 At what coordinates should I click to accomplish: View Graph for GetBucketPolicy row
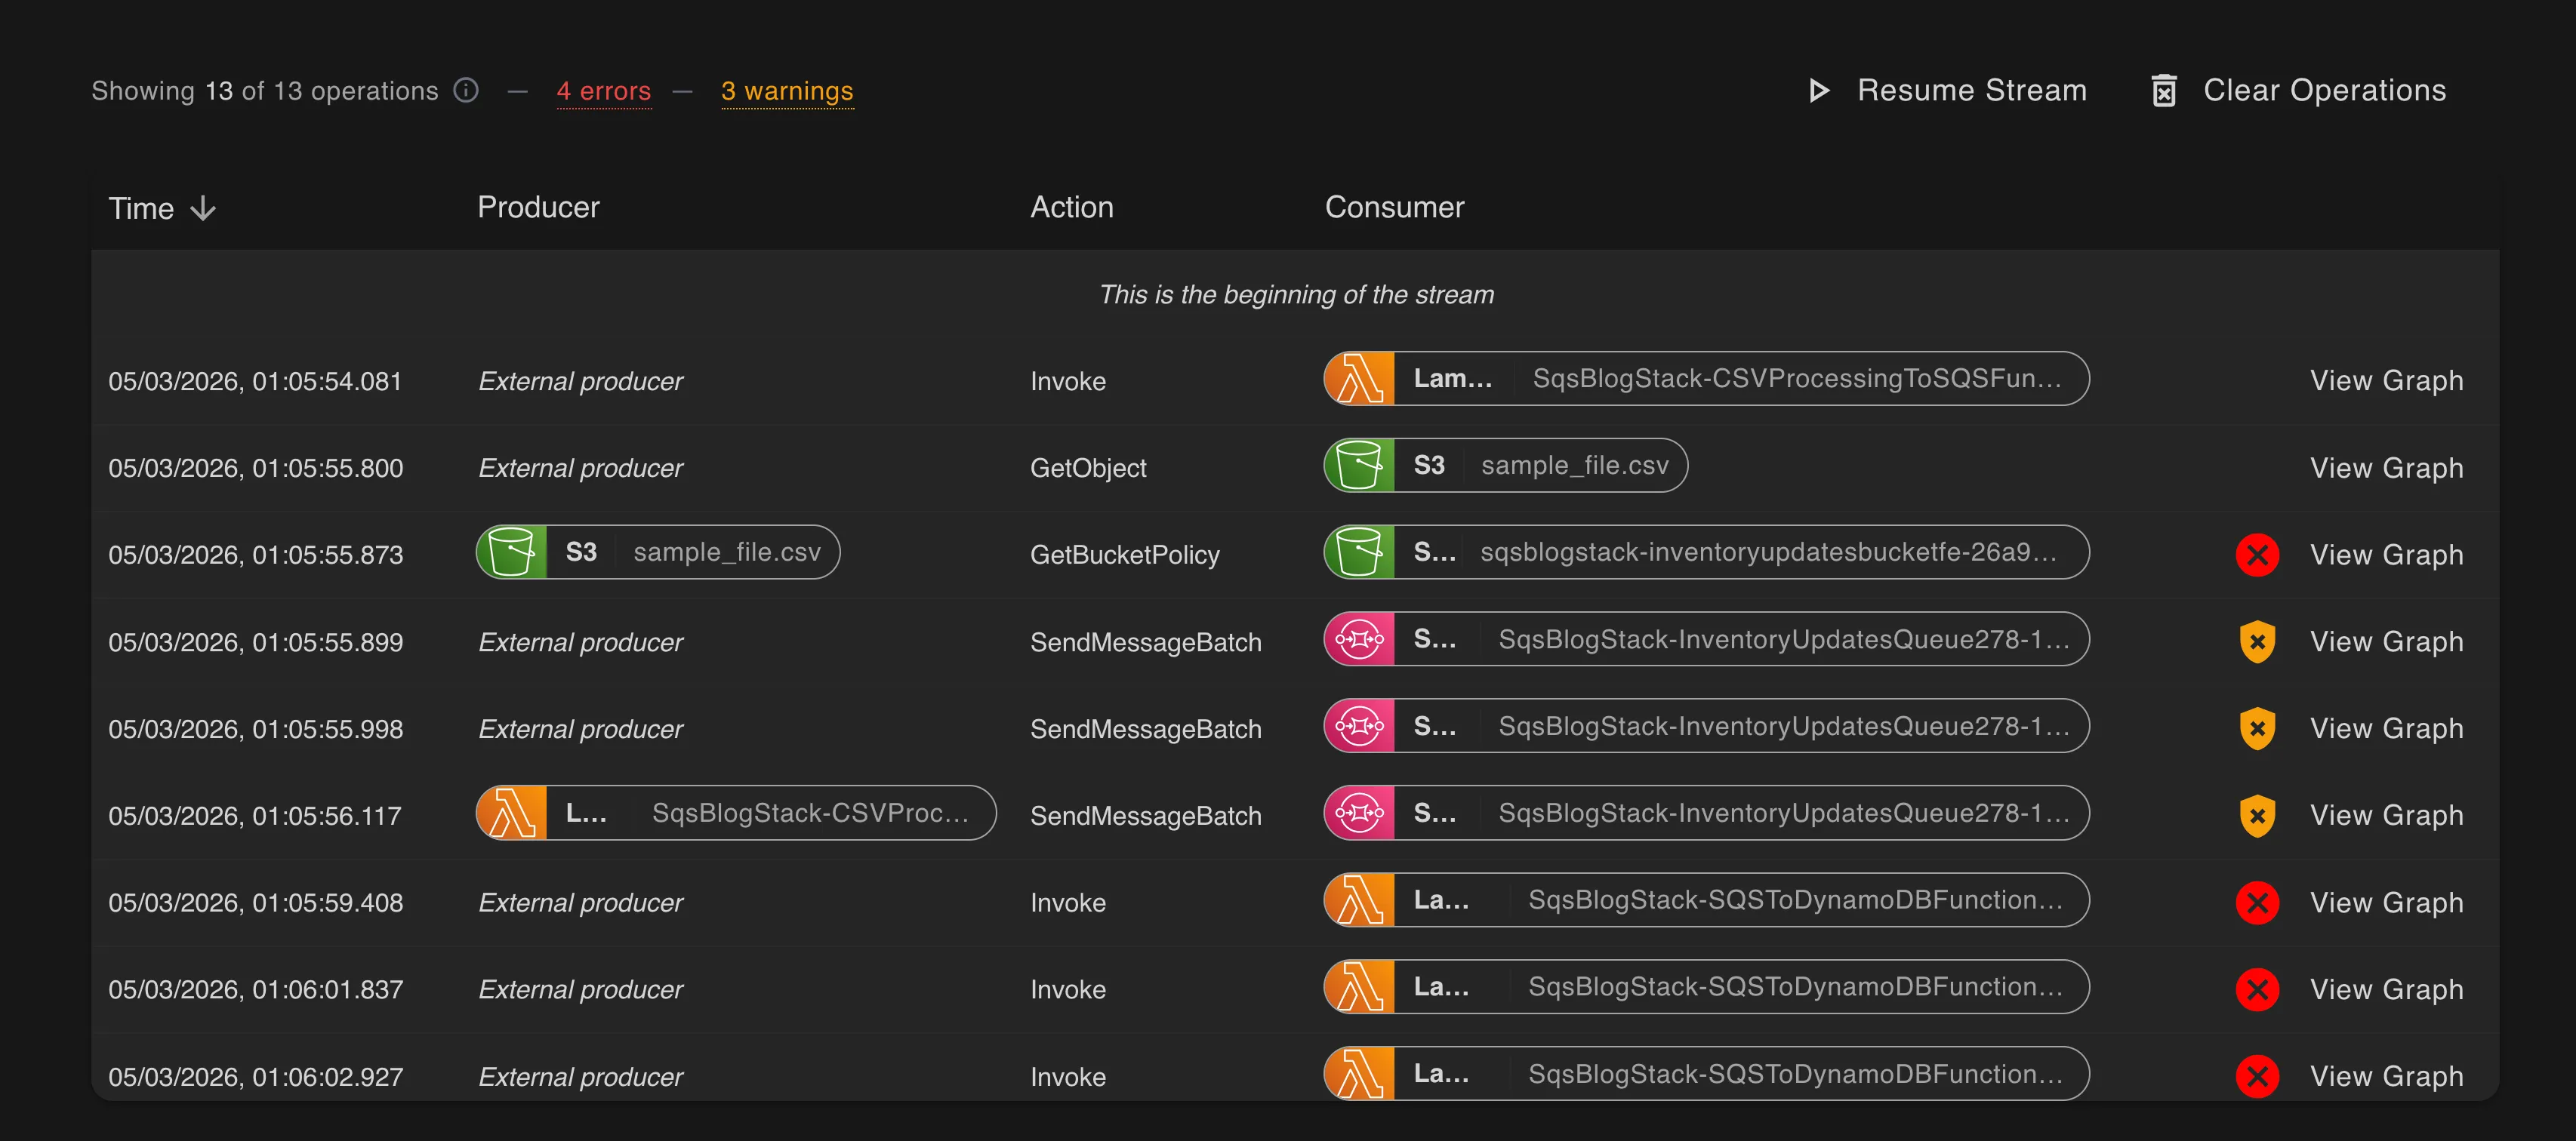2386,555
